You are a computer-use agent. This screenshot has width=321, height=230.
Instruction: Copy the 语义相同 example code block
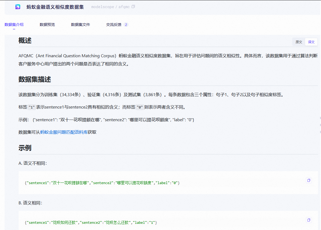coord(309,220)
